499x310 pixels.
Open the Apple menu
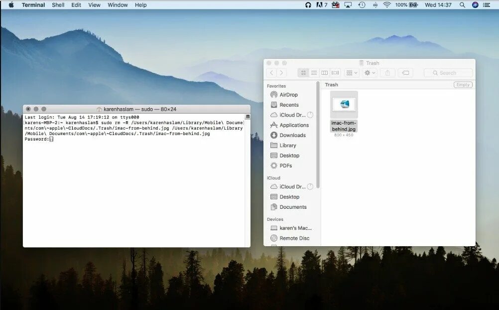[x=11, y=5]
